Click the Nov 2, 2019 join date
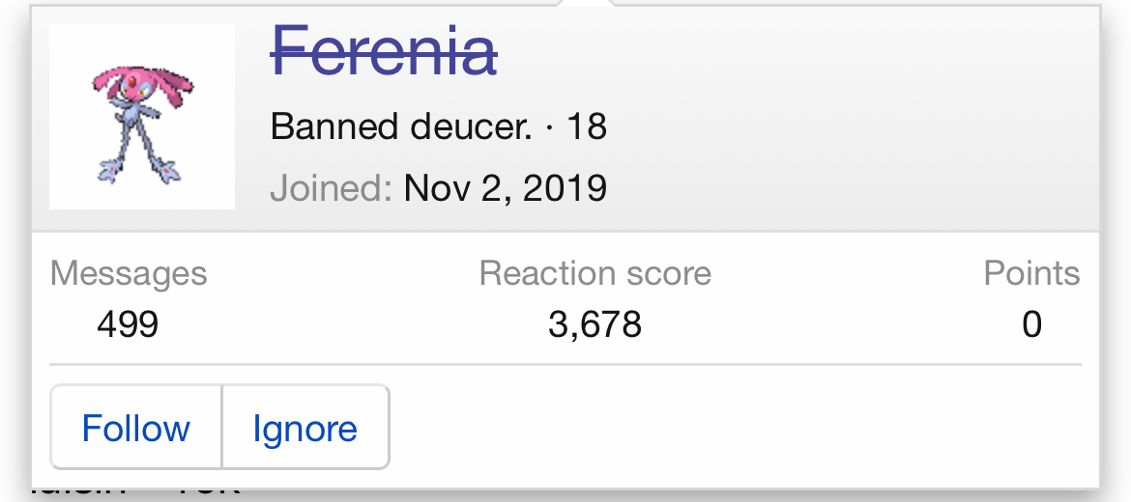 (505, 188)
